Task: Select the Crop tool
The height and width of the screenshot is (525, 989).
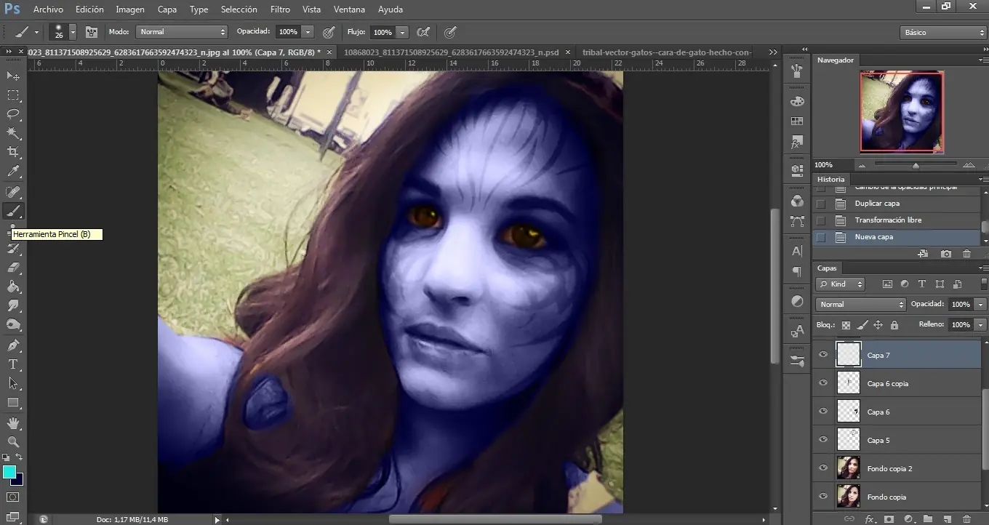Action: click(x=13, y=152)
